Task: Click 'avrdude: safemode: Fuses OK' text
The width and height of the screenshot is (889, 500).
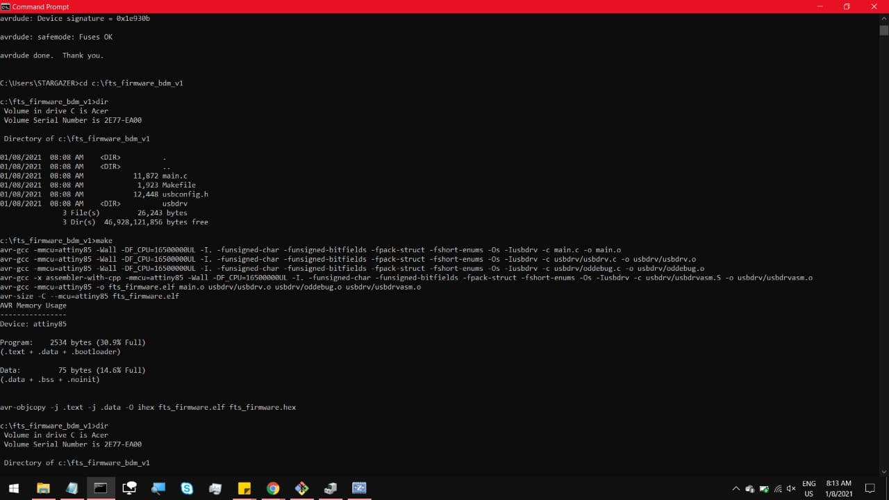Action: (56, 37)
